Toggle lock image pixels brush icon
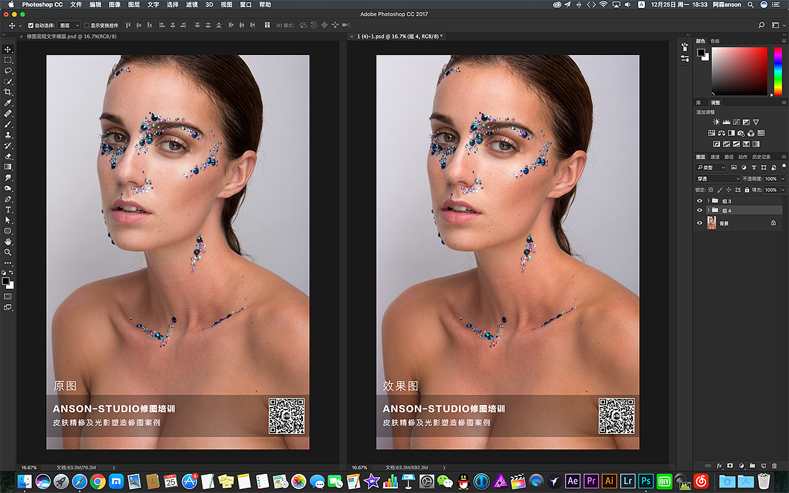 [720, 190]
